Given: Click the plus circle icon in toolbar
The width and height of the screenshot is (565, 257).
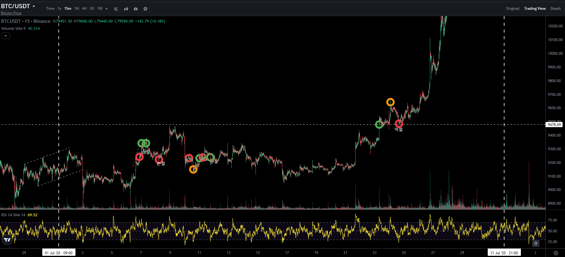Looking at the screenshot, I should pos(145,9).
